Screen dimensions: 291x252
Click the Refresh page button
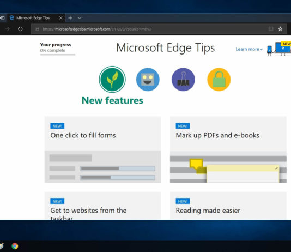pos(20,29)
